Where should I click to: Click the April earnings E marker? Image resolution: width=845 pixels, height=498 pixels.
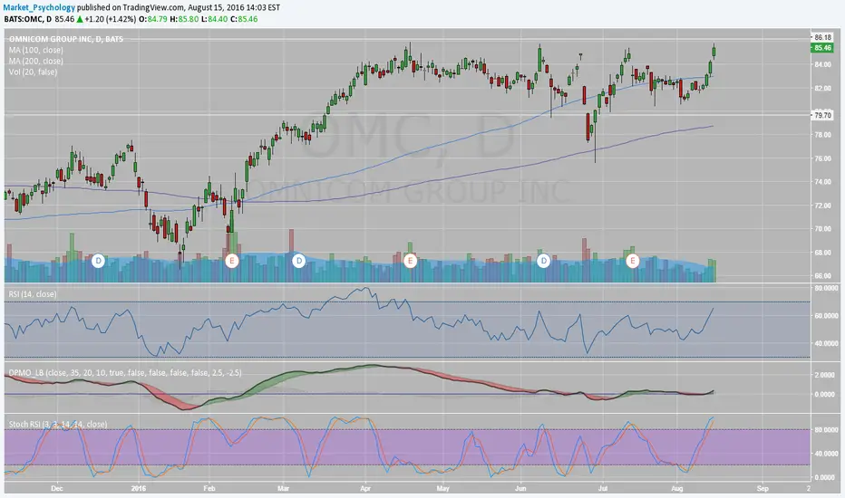click(x=410, y=261)
